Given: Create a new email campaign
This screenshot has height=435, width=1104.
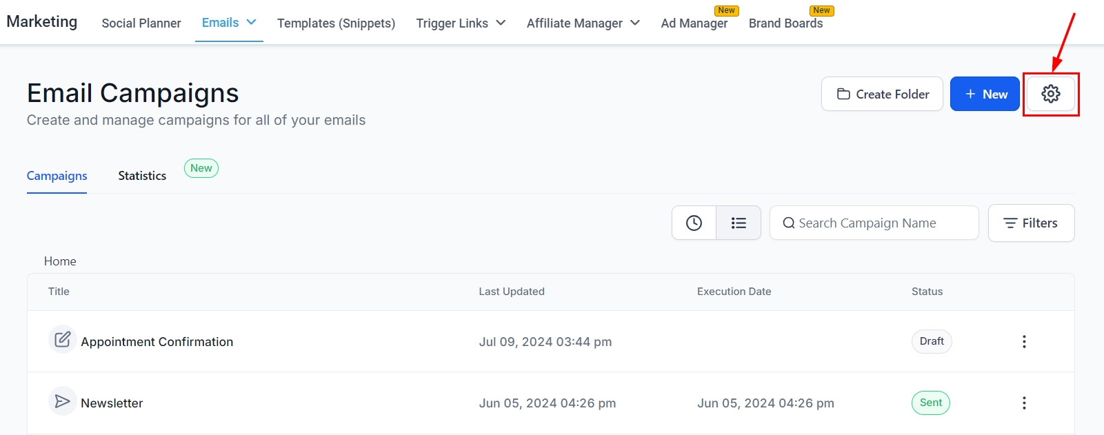Looking at the screenshot, I should point(985,94).
